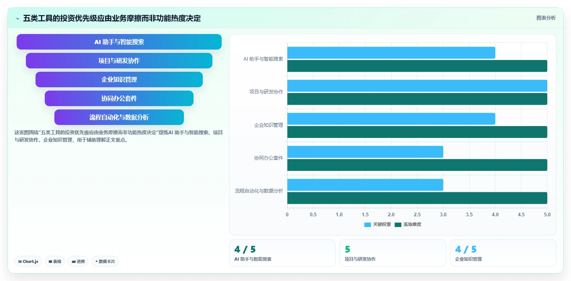Screen dimensions: 571x281
Task: Click the x-axis tick 4.5
Action: (x=521, y=214)
